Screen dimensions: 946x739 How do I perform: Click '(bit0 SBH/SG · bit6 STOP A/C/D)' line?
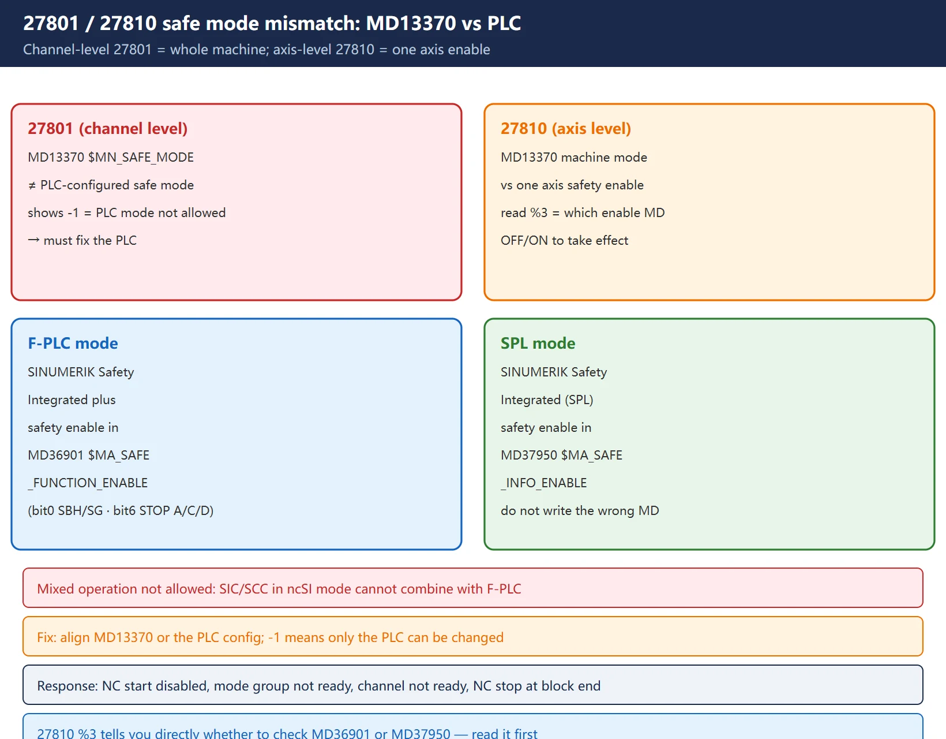[x=121, y=510]
